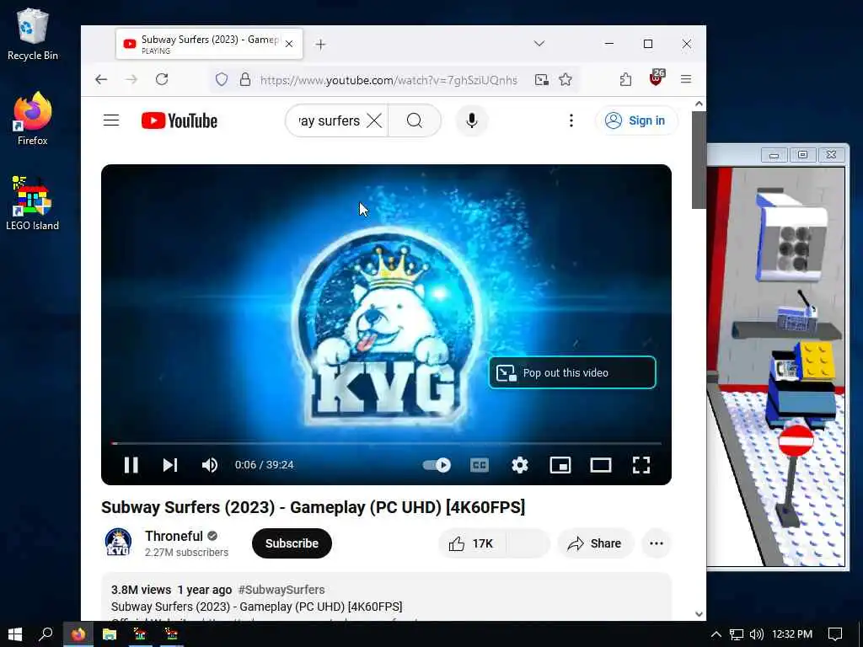Image resolution: width=863 pixels, height=647 pixels.
Task: Maximize the LEGO Island window
Action: [802, 155]
